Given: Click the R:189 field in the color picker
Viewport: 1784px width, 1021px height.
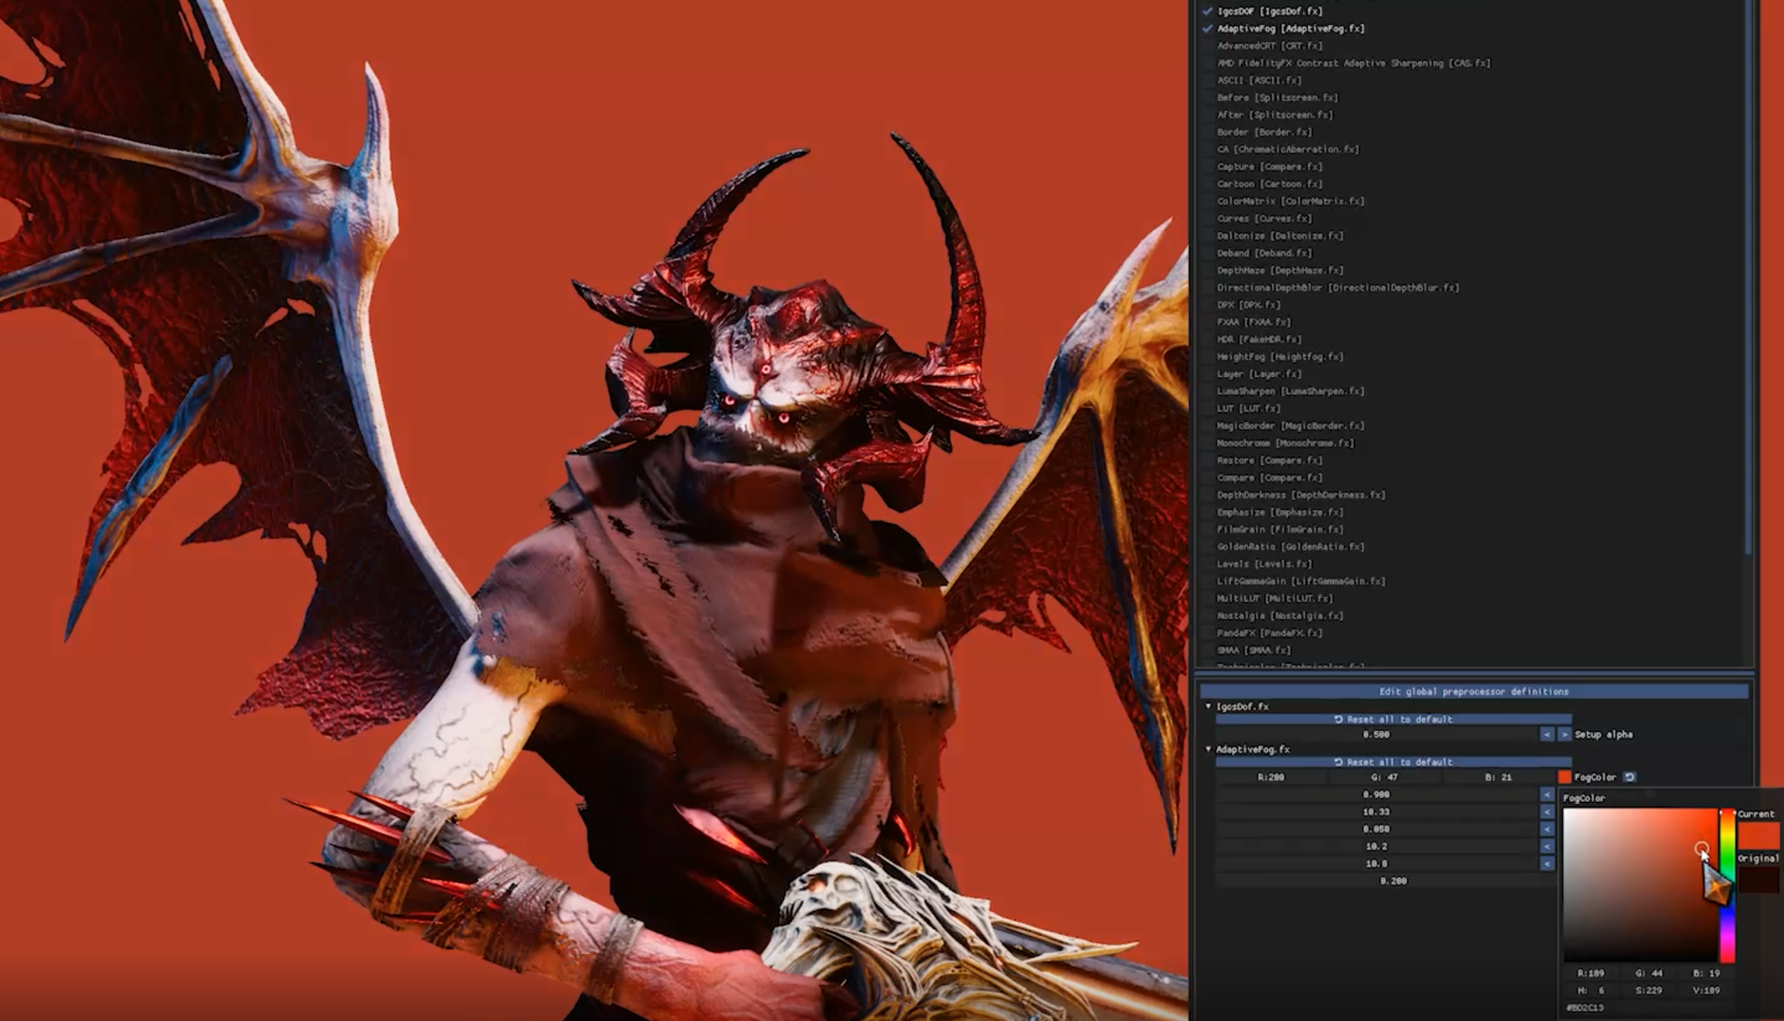Looking at the screenshot, I should [1591, 973].
